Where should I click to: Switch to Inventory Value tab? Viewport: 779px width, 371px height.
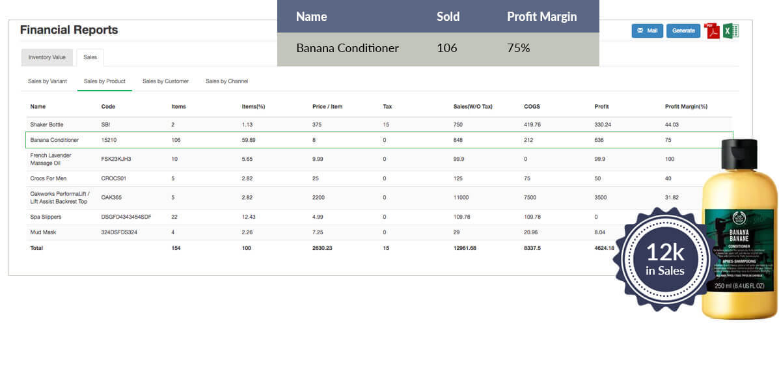[47, 58]
